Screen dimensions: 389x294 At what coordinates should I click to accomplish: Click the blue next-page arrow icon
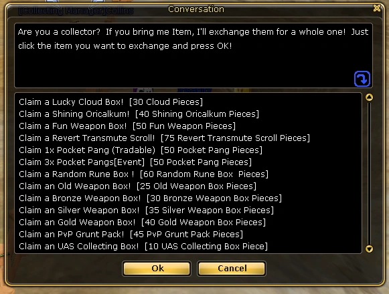pyautogui.click(x=362, y=79)
